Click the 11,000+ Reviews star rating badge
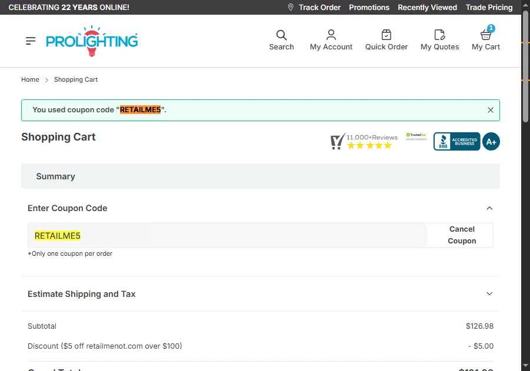The width and height of the screenshot is (530, 371). click(x=364, y=141)
